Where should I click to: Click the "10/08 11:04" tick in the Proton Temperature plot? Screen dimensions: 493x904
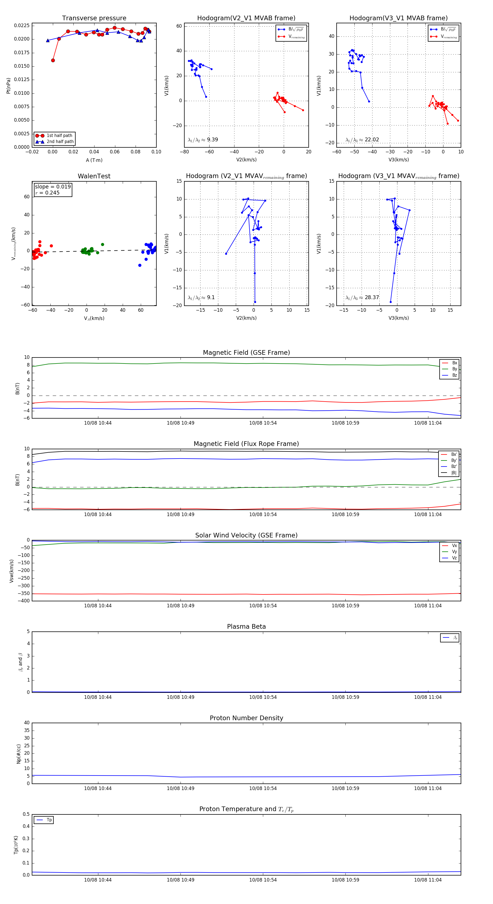pos(428,880)
